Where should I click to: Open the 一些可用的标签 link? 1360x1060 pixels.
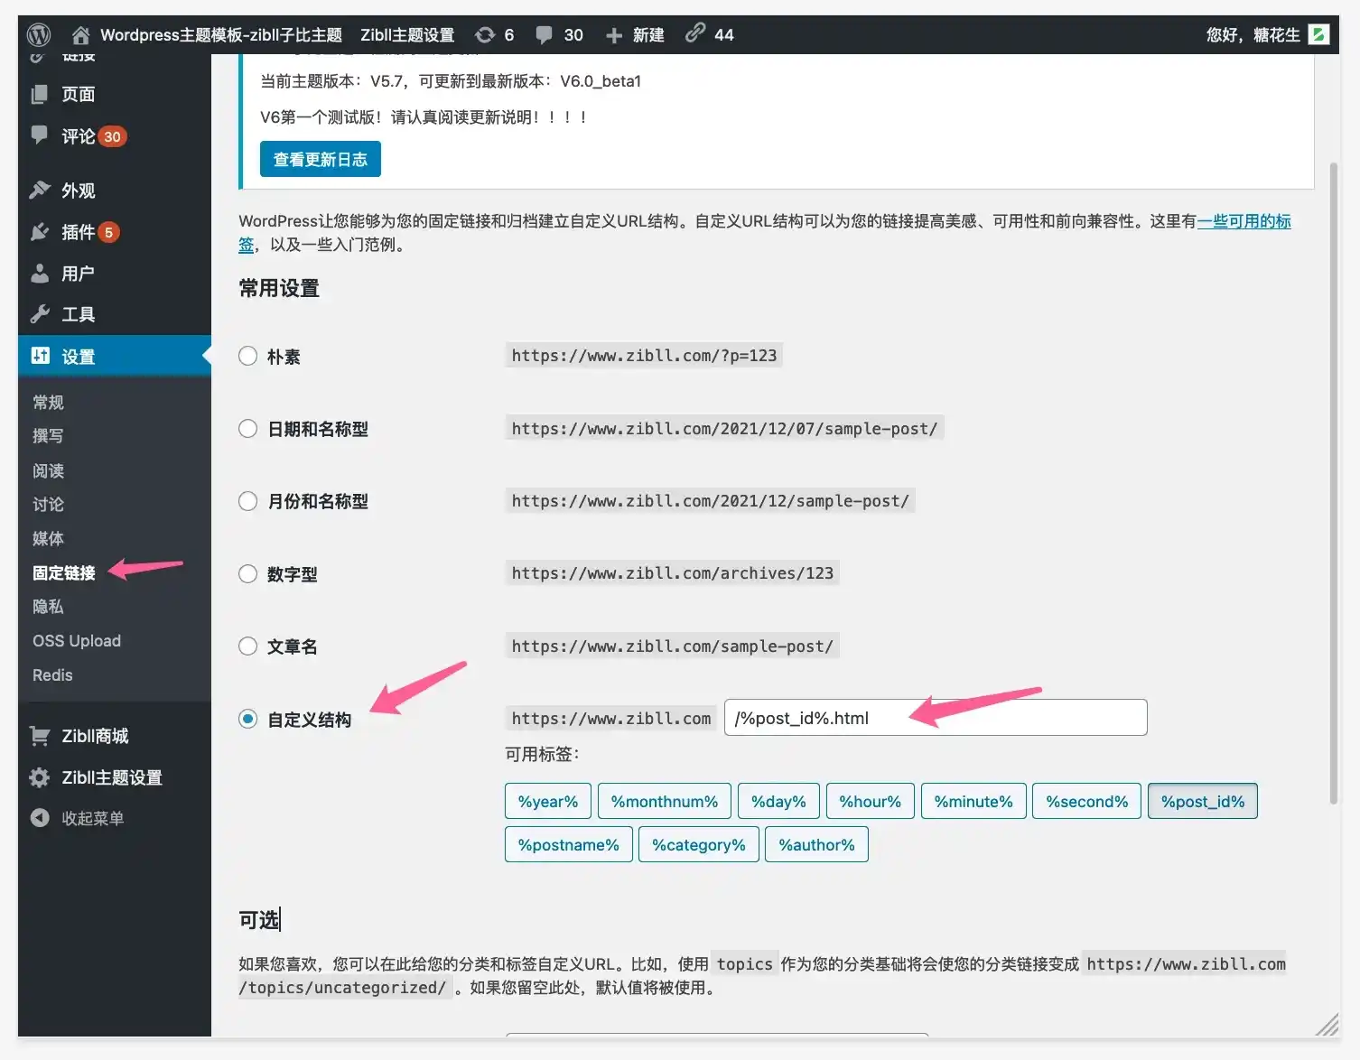coord(1244,220)
